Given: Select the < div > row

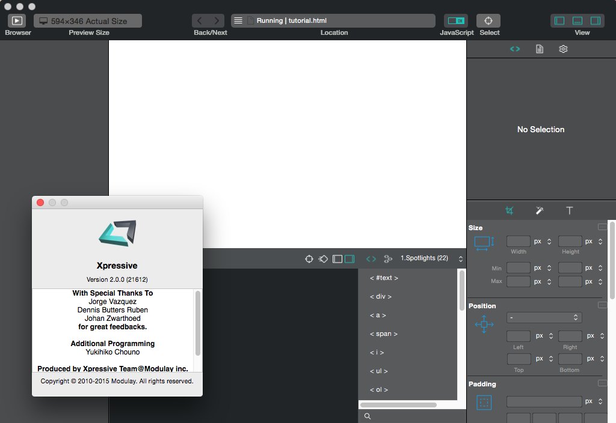Looking at the screenshot, I should pyautogui.click(x=407, y=297).
